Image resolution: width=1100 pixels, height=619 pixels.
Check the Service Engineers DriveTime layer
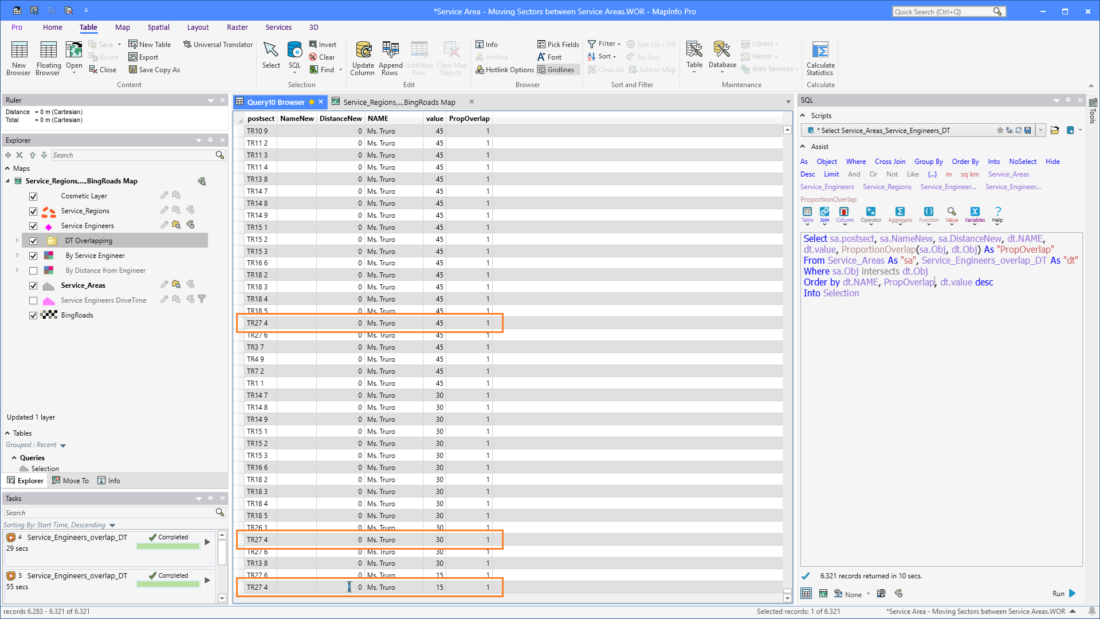point(33,300)
